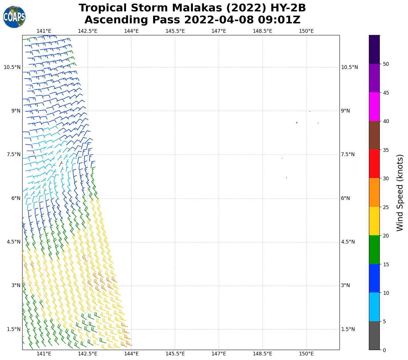Select the 1.5°N label on right axis
This screenshot has width=408, height=360.
(x=348, y=329)
